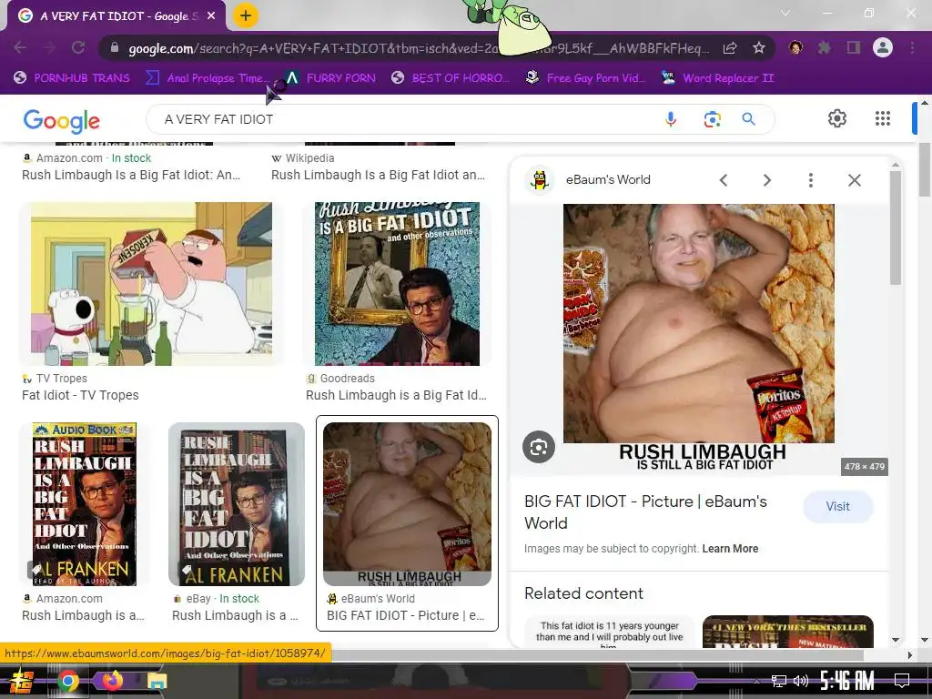Viewport: 932px width, 699px height.
Task: Open the Word Replacer II bookmark
Action: click(x=718, y=78)
